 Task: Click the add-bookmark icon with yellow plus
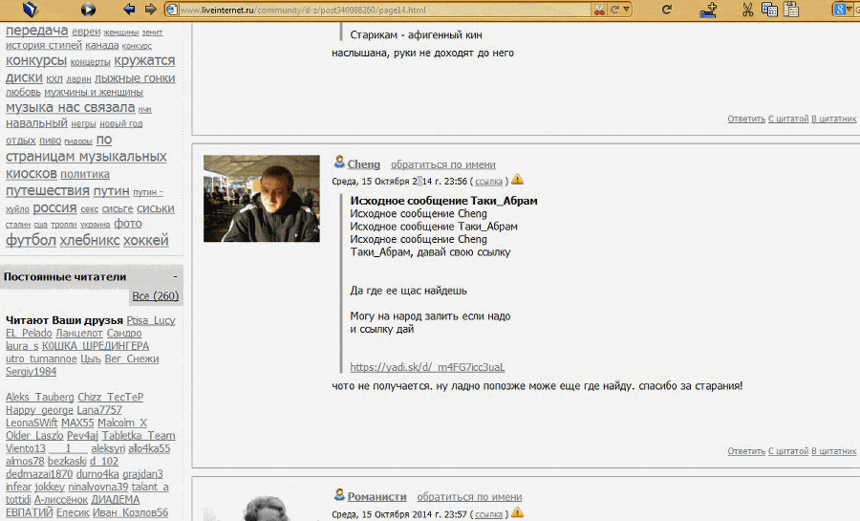(x=709, y=10)
